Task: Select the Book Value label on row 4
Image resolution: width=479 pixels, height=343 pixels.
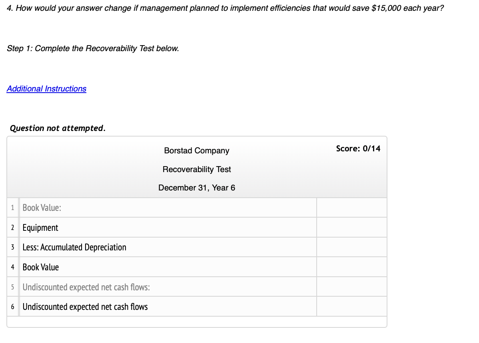Action: pos(40,267)
